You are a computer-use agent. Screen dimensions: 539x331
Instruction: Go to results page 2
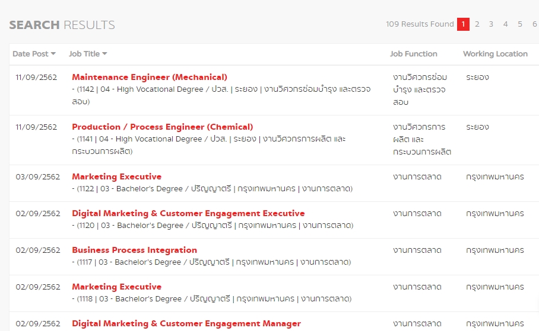(477, 24)
